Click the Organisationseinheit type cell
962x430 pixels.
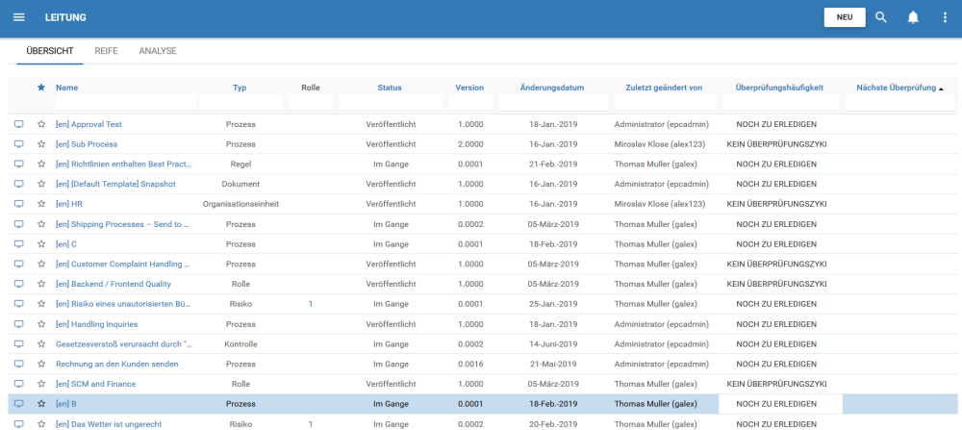coord(241,204)
